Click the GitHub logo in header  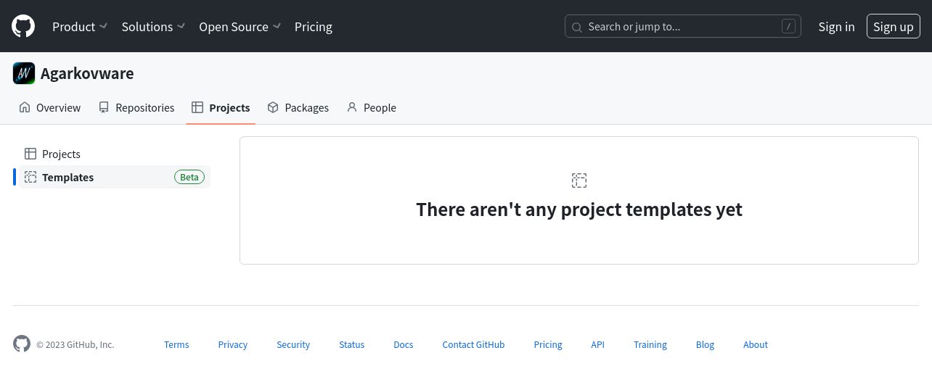pos(23,26)
